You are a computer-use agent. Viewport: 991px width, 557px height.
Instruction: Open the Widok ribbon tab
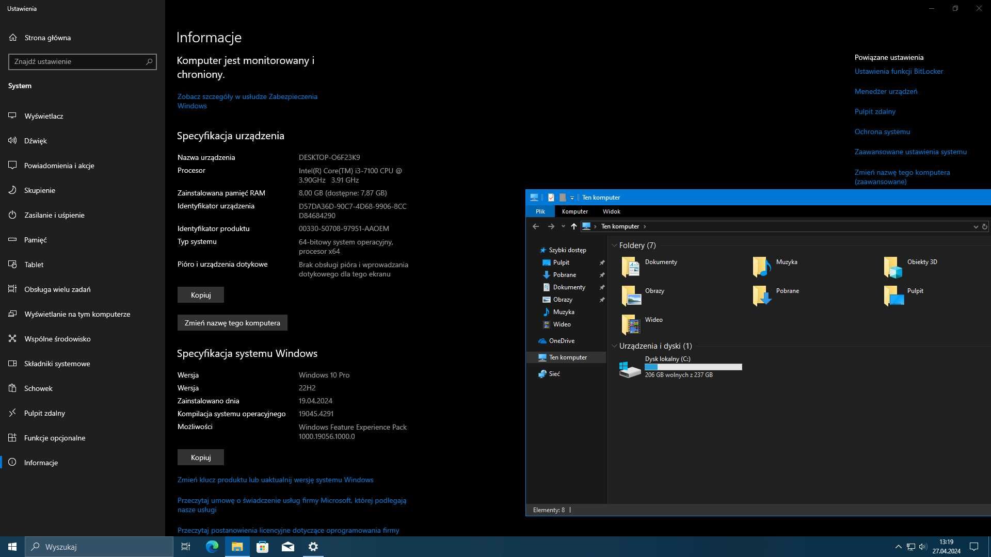tap(611, 211)
